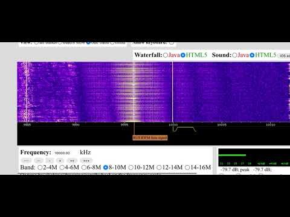
Task: Click the passband filter shape near 10000
Action: coord(185,129)
